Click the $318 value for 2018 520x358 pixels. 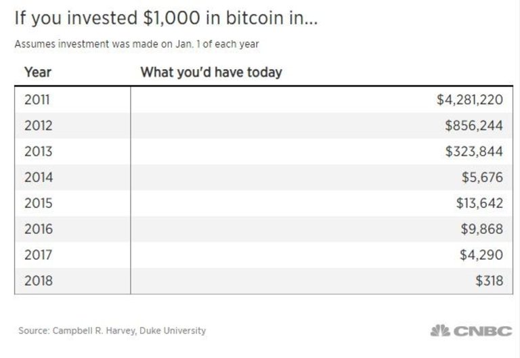[490, 280]
